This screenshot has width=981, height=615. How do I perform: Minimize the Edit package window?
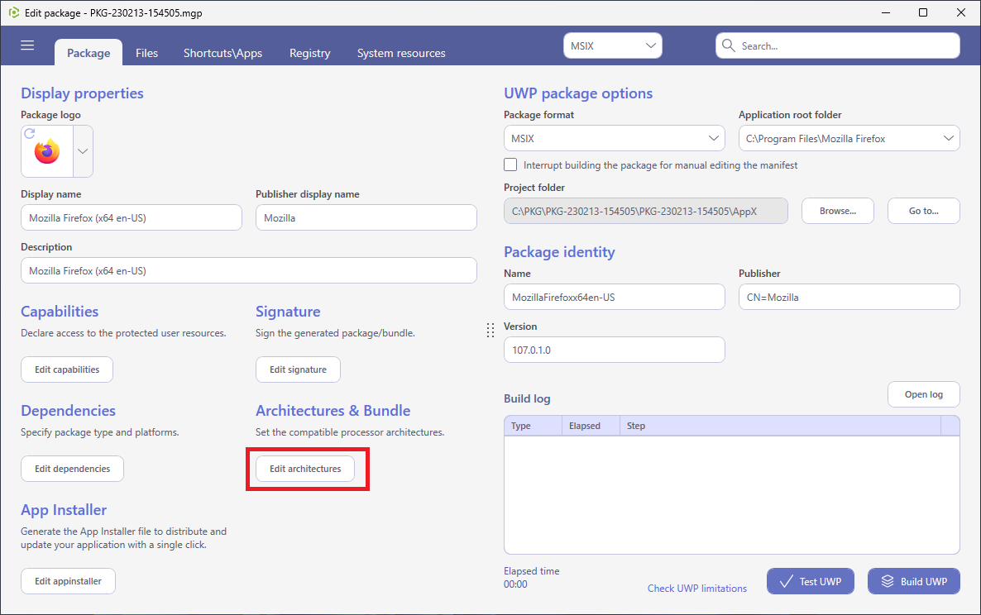tap(886, 12)
